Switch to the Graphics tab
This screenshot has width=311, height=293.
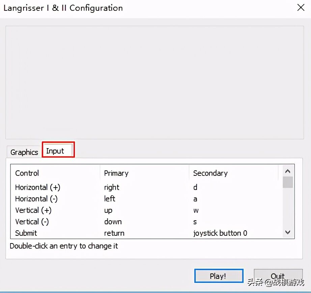[x=24, y=152]
